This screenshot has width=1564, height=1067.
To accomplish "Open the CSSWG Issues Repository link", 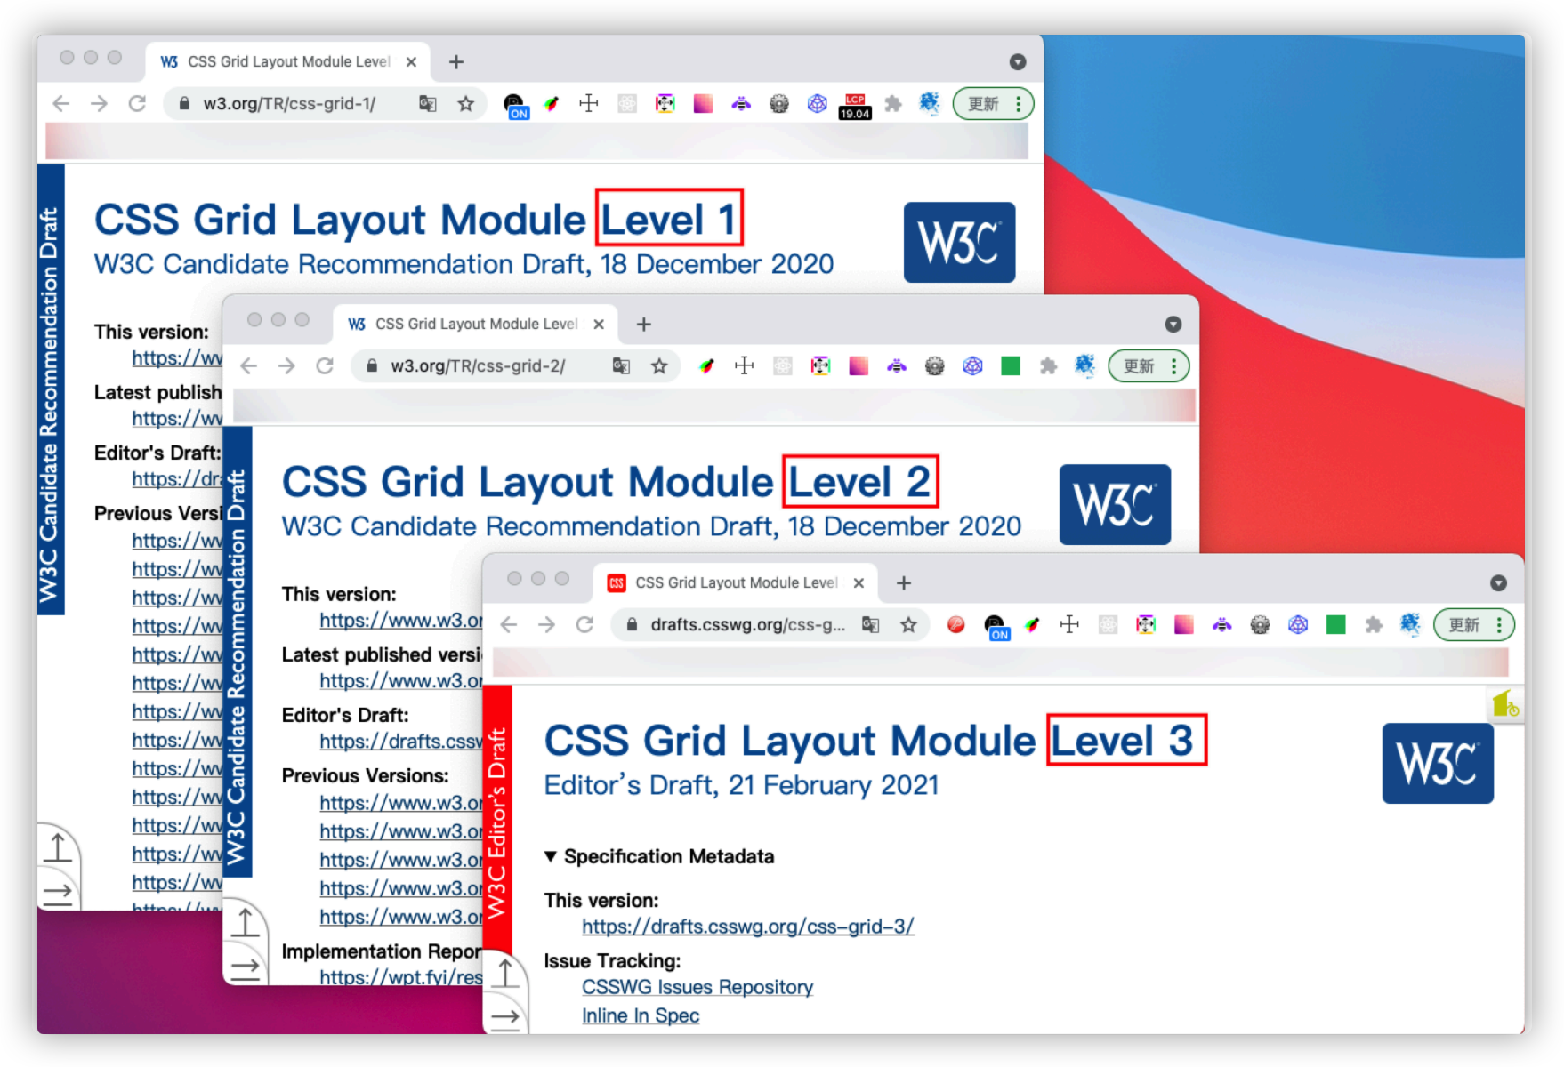I will click(x=697, y=987).
